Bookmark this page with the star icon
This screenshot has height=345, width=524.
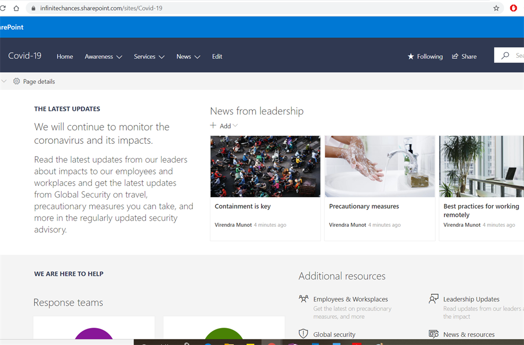496,8
